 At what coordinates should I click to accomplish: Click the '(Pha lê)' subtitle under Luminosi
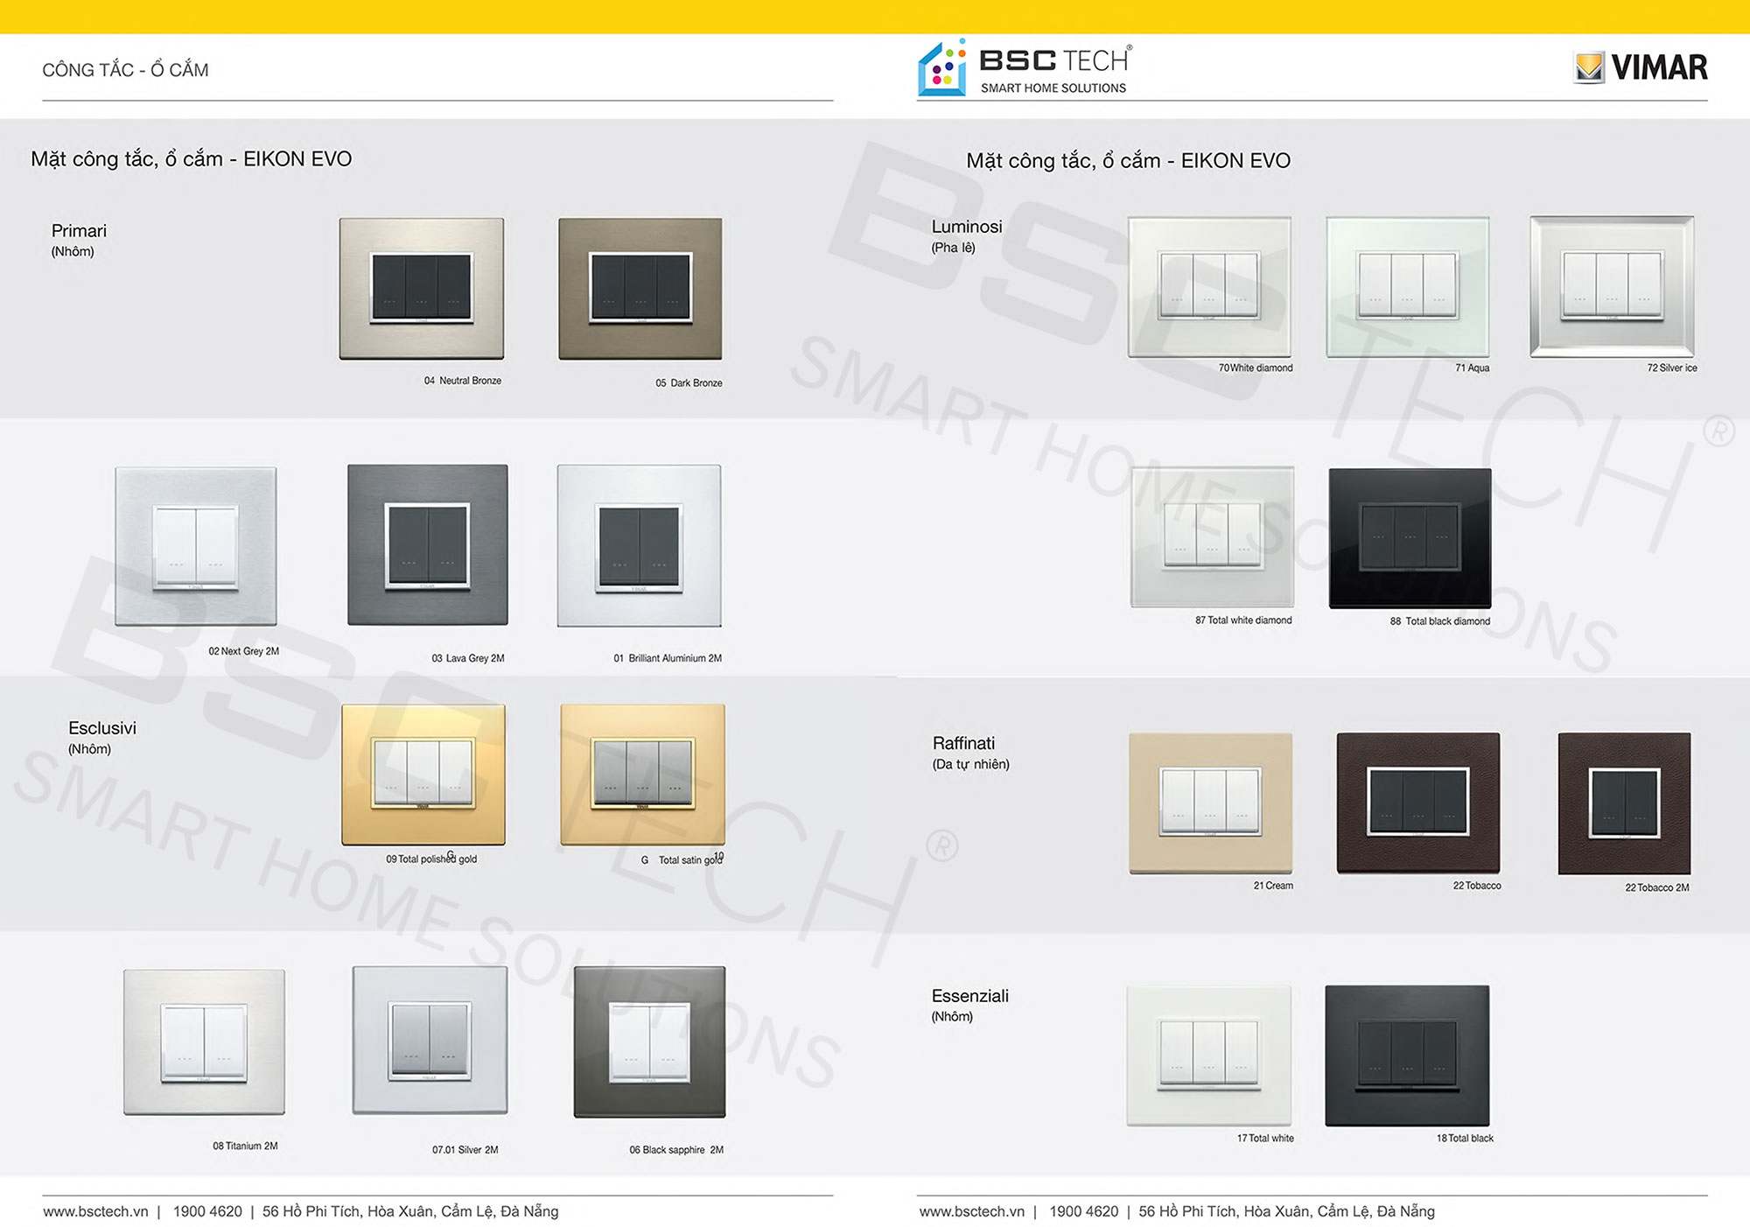click(953, 248)
